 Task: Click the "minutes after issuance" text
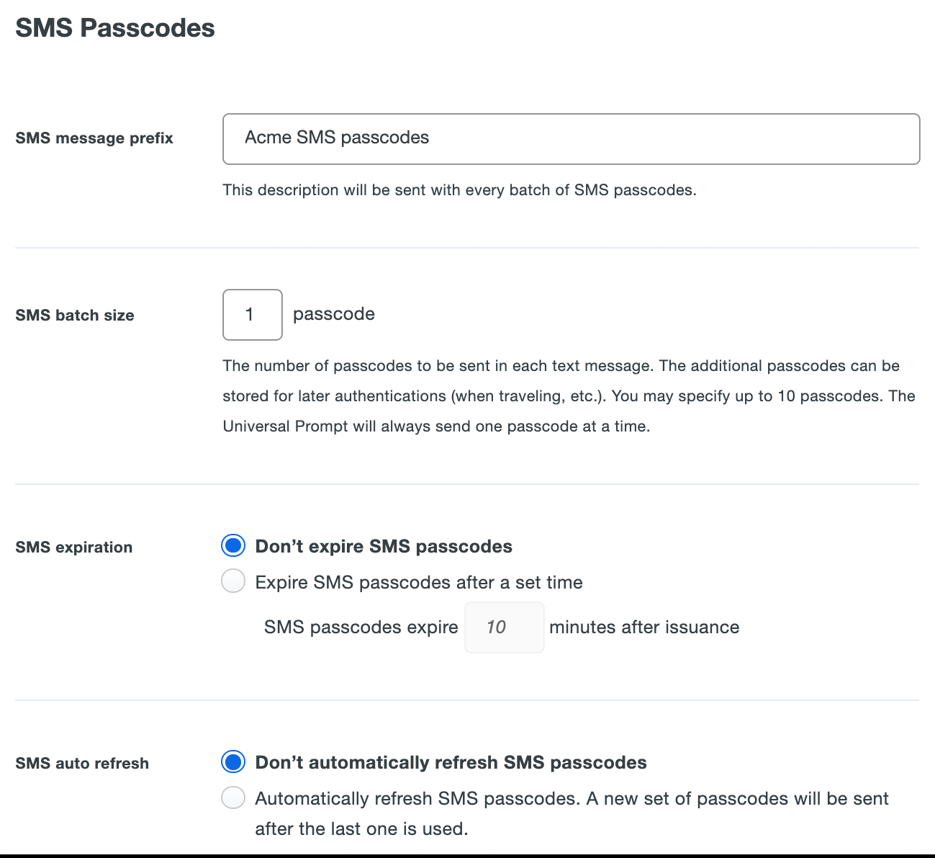[x=644, y=627]
